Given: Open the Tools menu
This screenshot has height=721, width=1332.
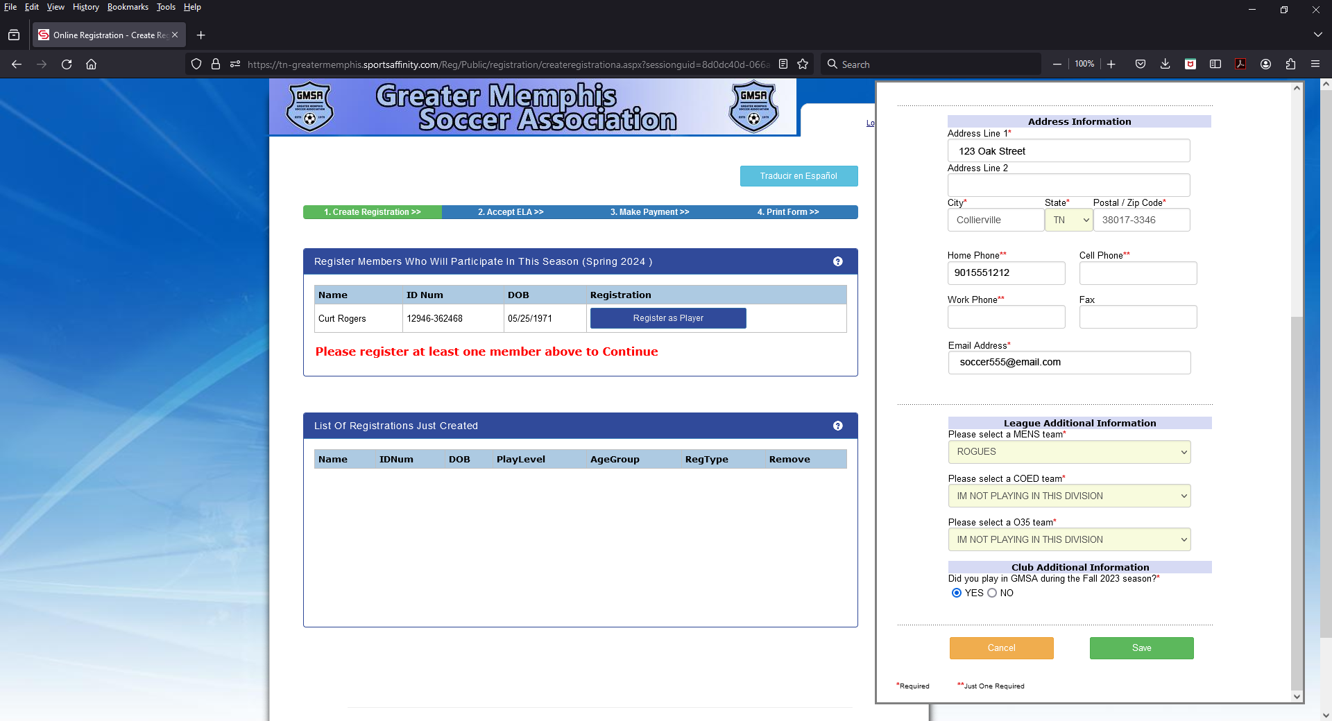Looking at the screenshot, I should (x=166, y=7).
